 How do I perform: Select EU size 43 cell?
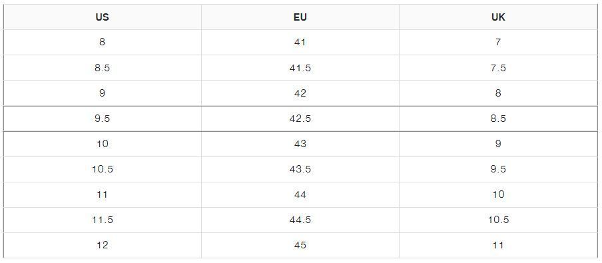(x=300, y=144)
